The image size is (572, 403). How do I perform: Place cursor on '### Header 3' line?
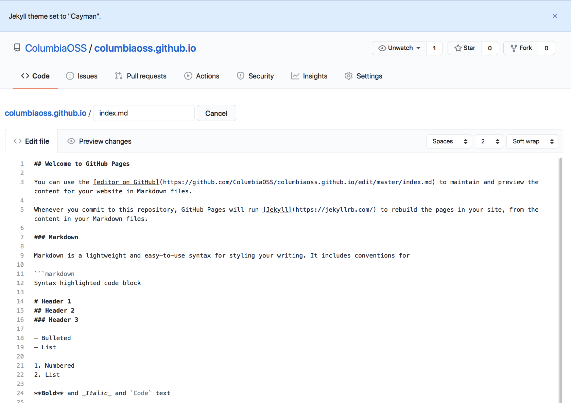(56, 320)
